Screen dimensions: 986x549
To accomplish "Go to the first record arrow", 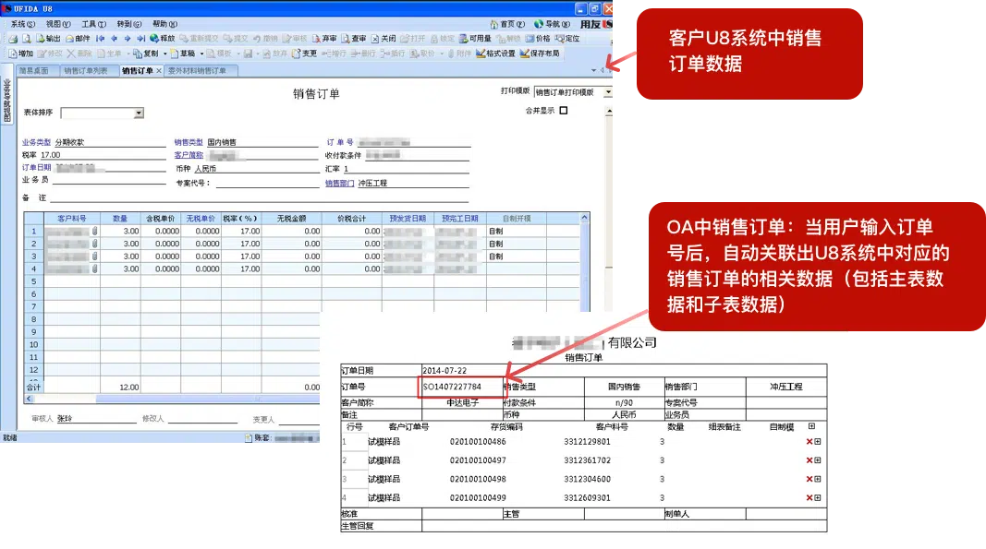I will [100, 39].
